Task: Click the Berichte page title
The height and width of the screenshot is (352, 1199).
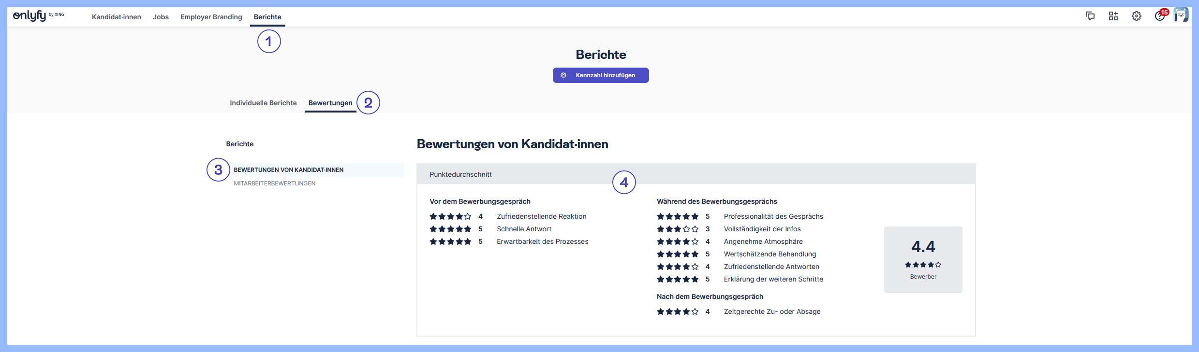Action: click(601, 55)
